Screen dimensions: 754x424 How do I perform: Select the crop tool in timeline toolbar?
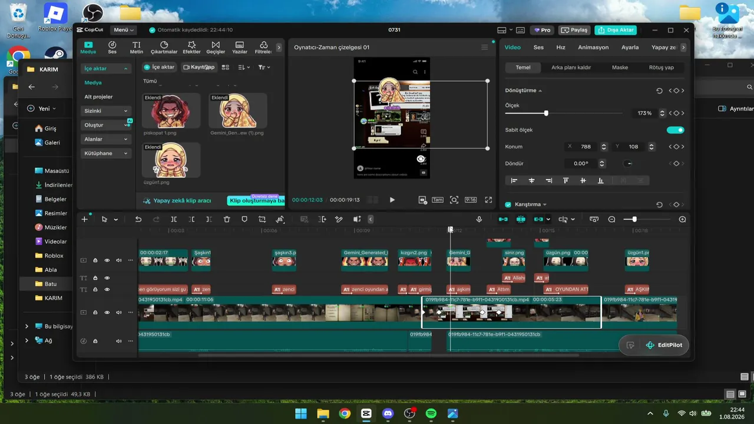pos(262,219)
